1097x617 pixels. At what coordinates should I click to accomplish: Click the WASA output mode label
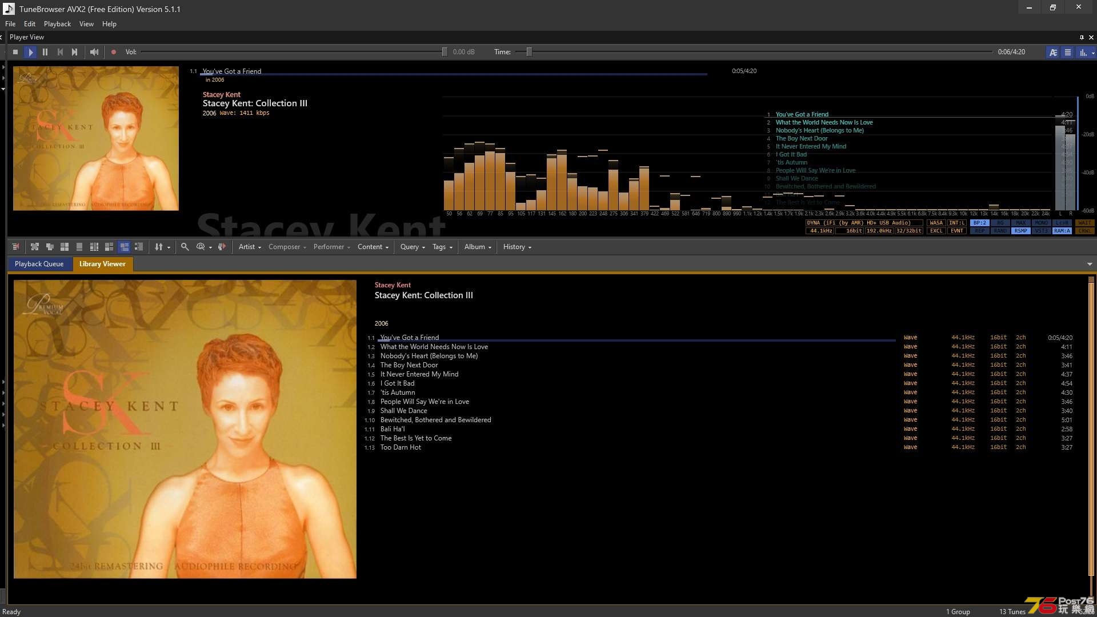tap(936, 223)
